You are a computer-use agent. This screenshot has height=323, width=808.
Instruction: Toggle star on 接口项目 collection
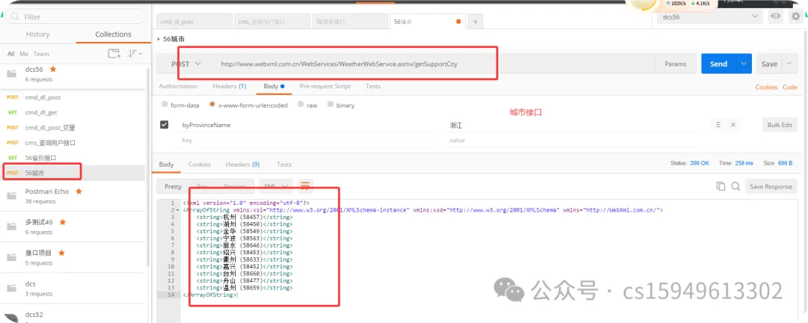click(x=61, y=253)
